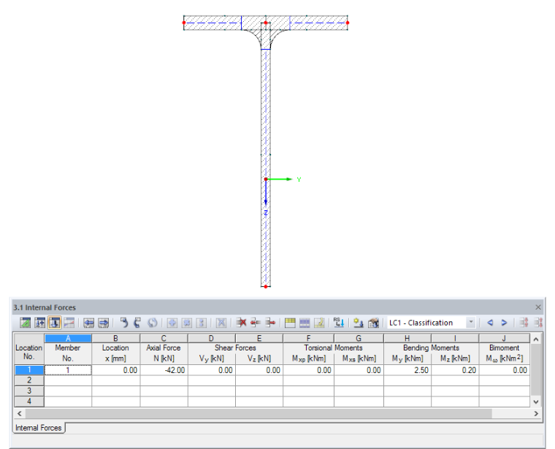The height and width of the screenshot is (449, 555).
Task: Select the Internal Forces tab
Action: point(38,428)
